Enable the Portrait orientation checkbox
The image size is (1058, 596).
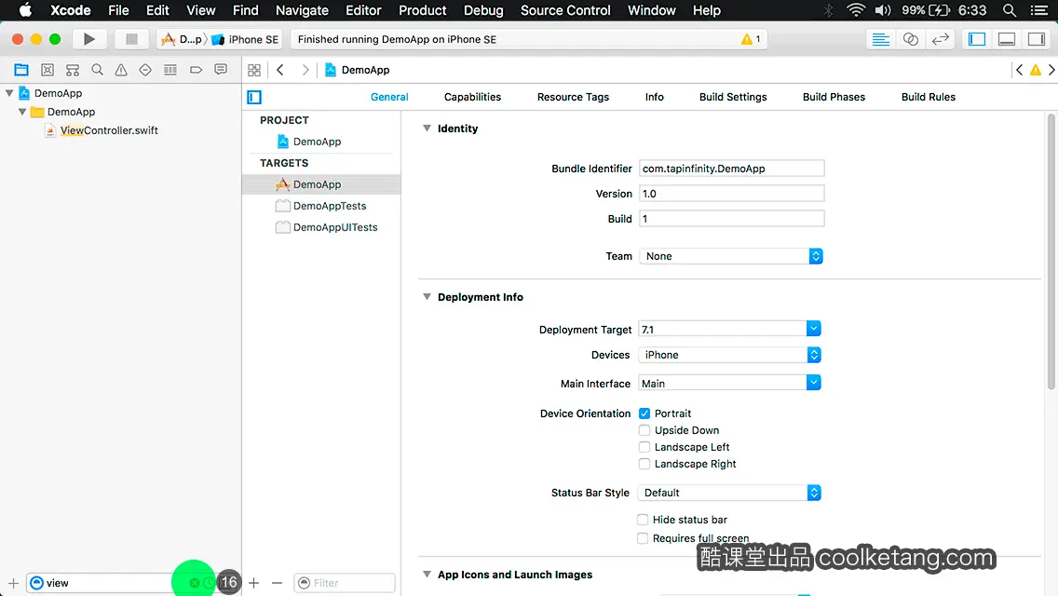point(644,413)
